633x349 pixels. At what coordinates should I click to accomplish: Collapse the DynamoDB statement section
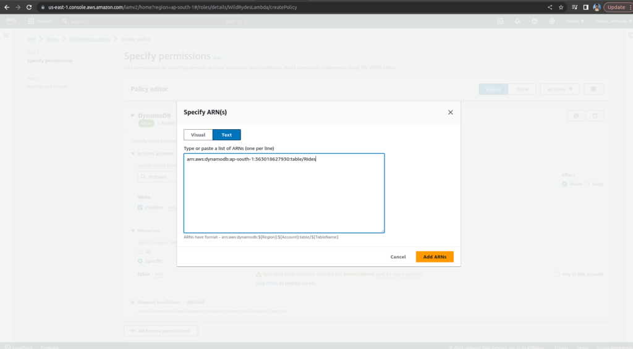click(132, 116)
